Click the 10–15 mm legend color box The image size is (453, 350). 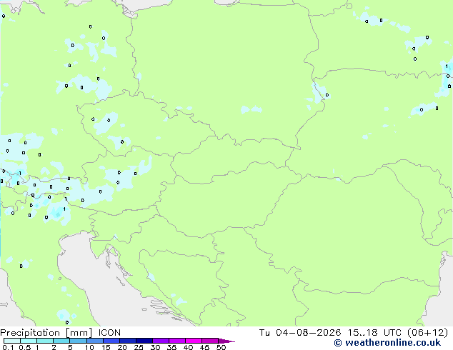(x=94, y=341)
